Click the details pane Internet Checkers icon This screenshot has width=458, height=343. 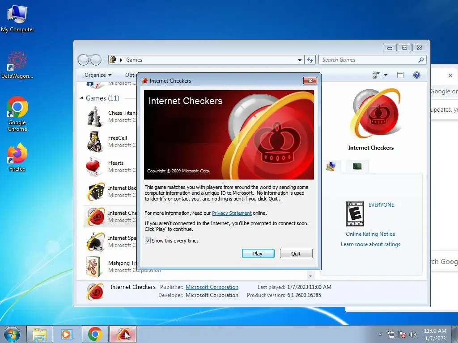coord(95,291)
